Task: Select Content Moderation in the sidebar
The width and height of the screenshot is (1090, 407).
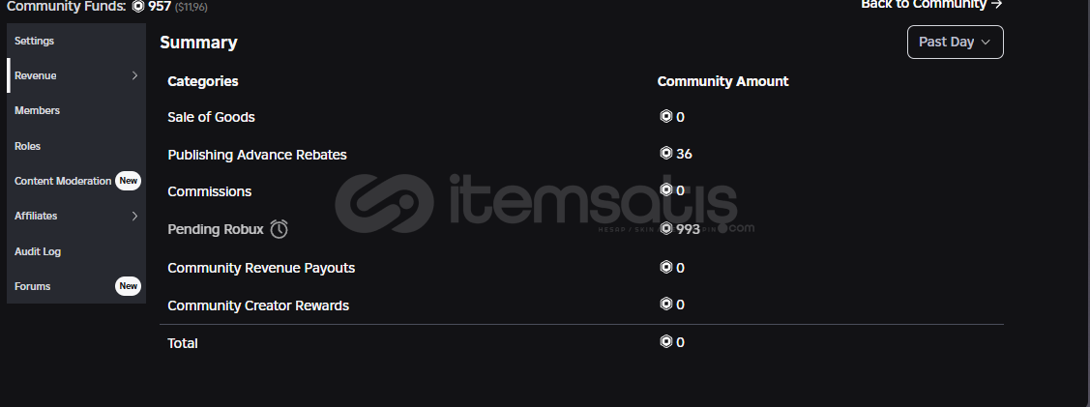Action: [x=63, y=181]
